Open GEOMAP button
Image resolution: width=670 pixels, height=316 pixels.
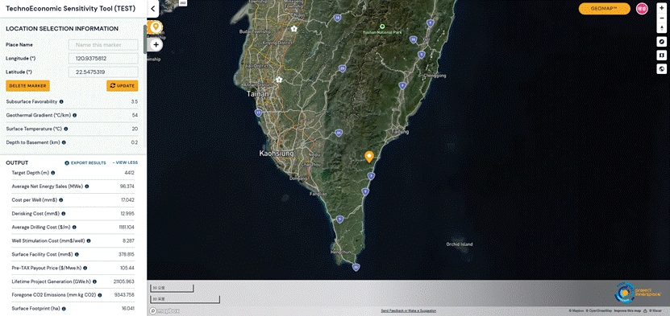604,9
